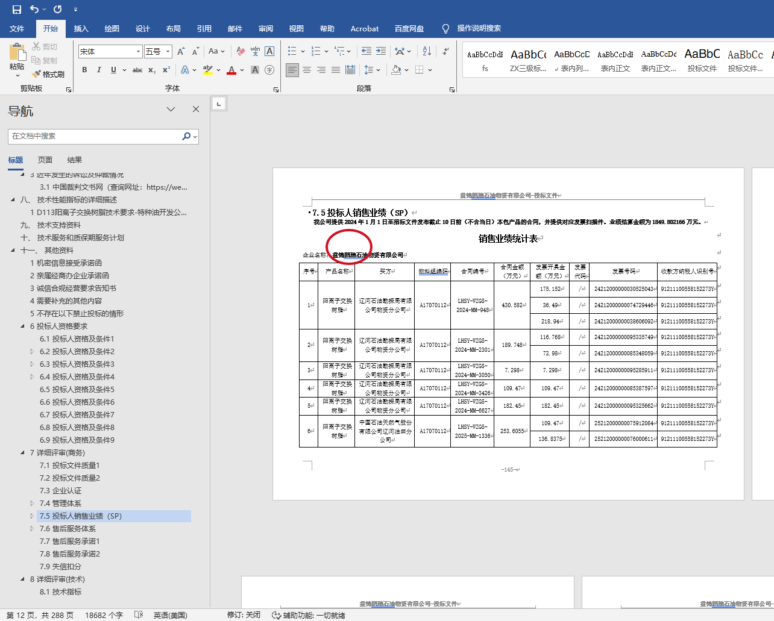Screen dimensions: 774x621
Task: Click the increase indent icon
Action: pyautogui.click(x=381, y=51)
